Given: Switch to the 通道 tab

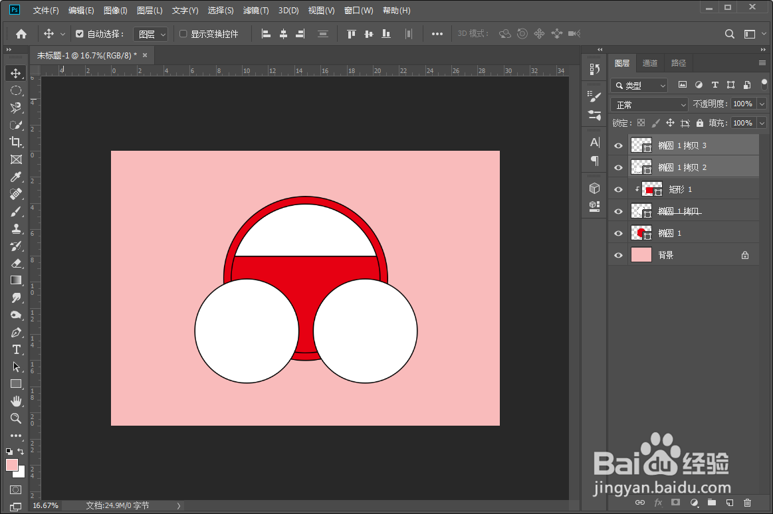Looking at the screenshot, I should pos(649,63).
